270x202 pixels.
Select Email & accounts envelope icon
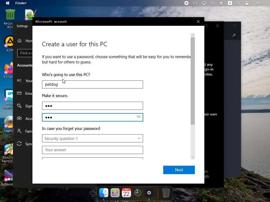pyautogui.click(x=19, y=93)
